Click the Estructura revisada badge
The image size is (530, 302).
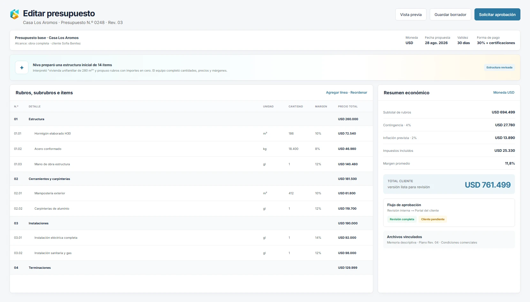[x=499, y=67]
